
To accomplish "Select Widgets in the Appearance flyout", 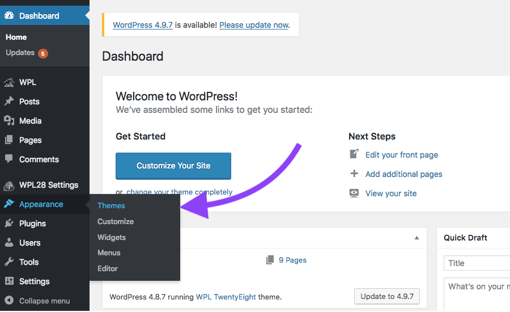I will [112, 238].
